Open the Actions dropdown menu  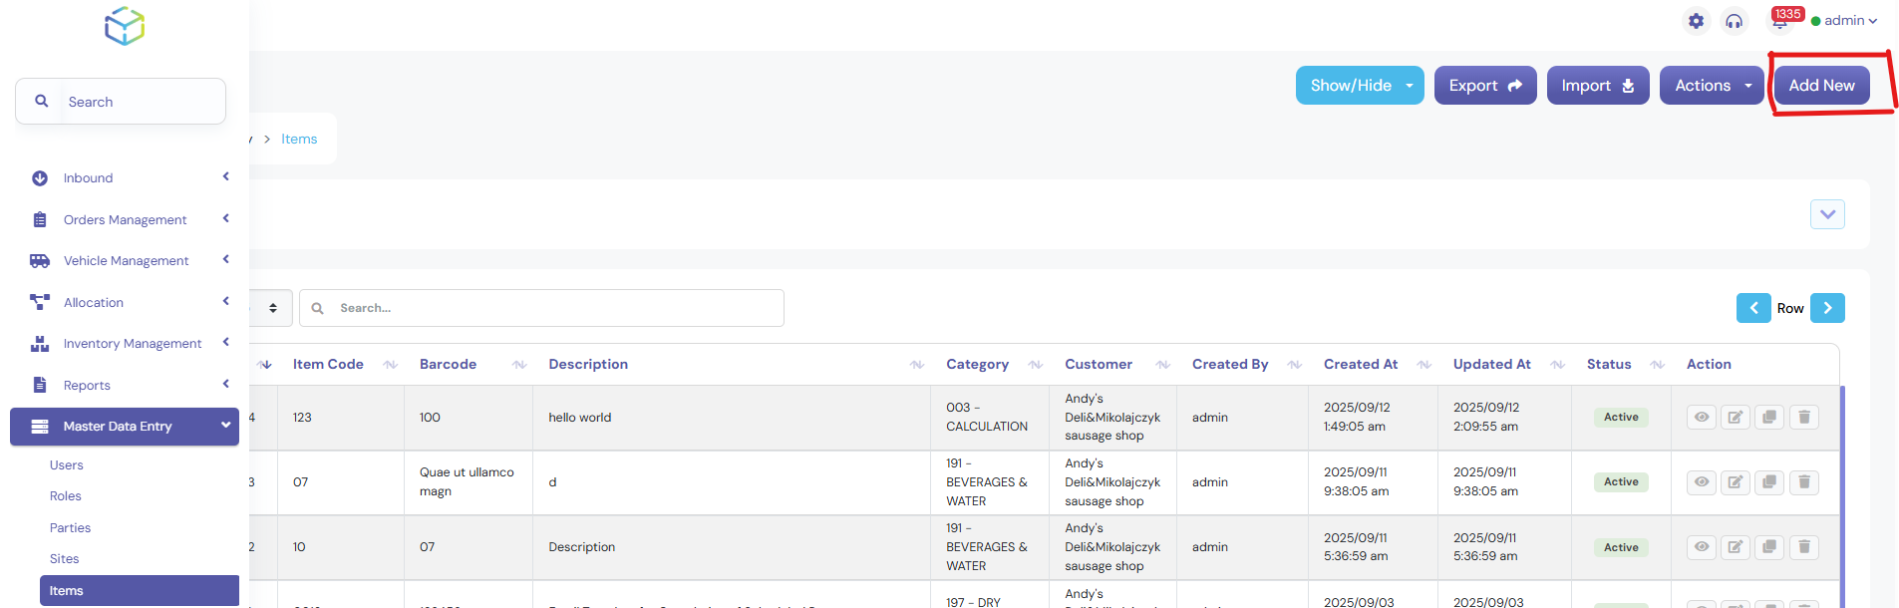tap(1711, 86)
